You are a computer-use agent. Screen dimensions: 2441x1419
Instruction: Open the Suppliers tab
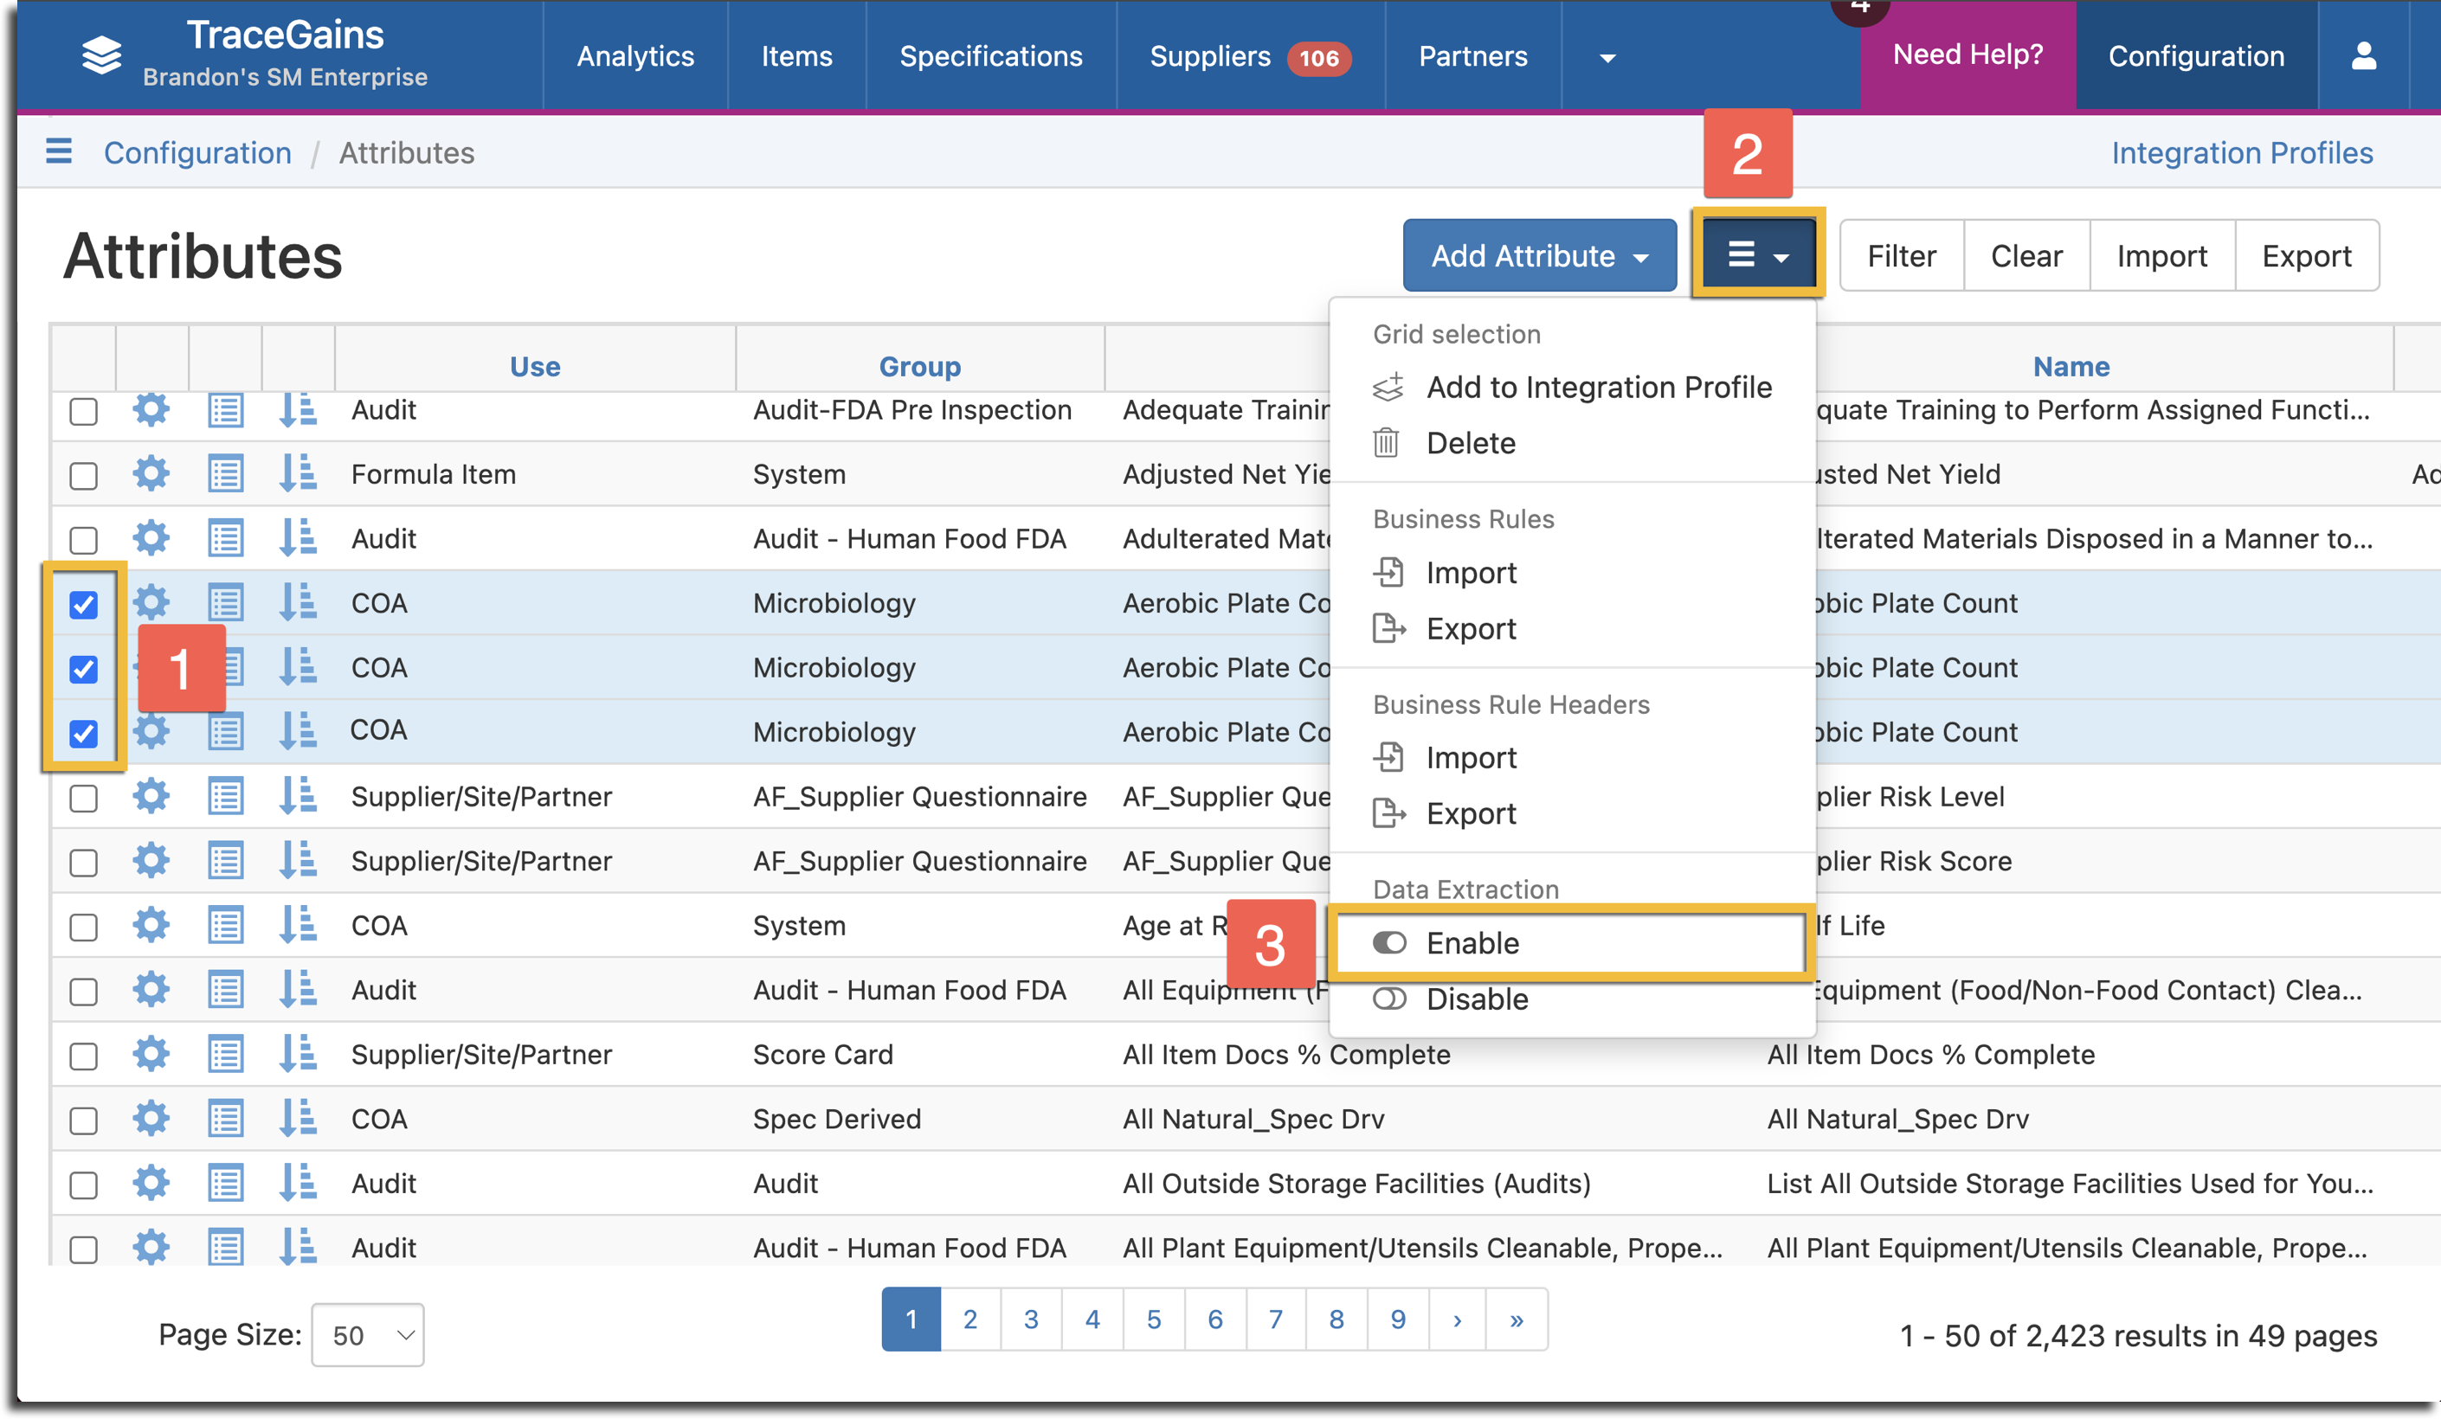(x=1250, y=56)
